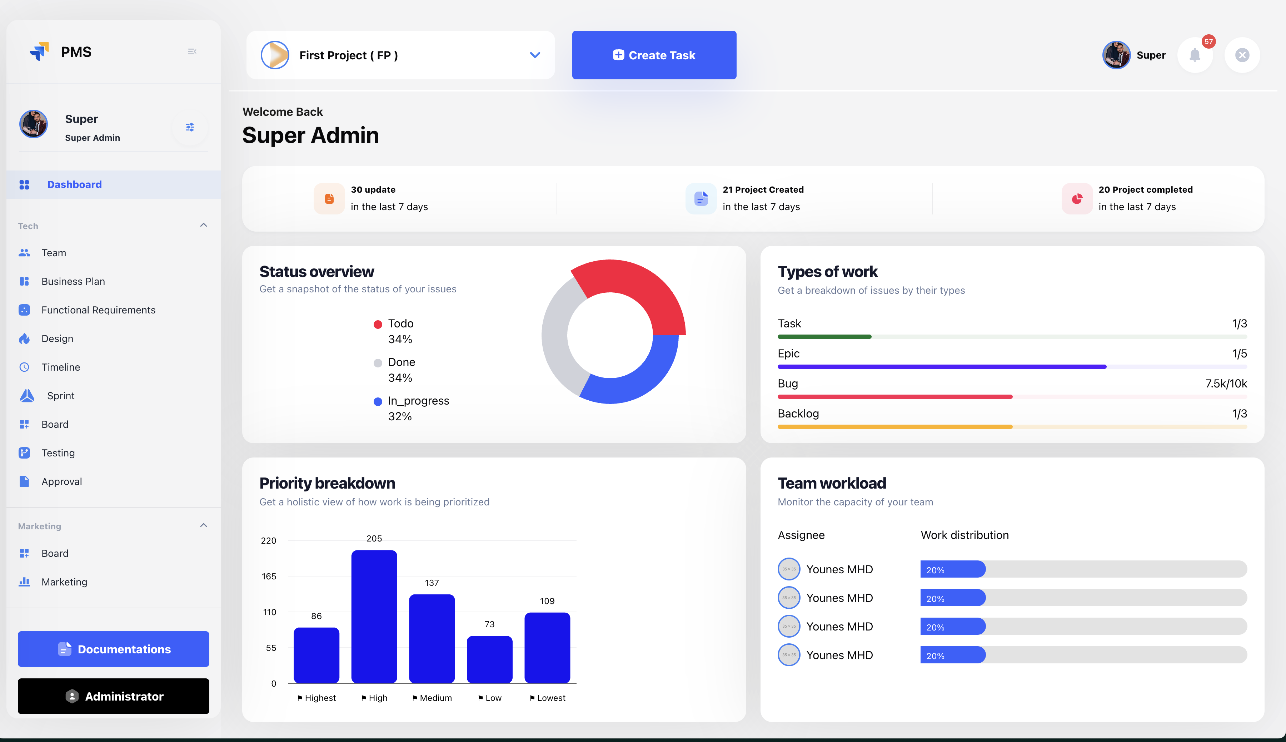1286x742 pixels.
Task: Click the PMS logo icon
Action: 40,51
